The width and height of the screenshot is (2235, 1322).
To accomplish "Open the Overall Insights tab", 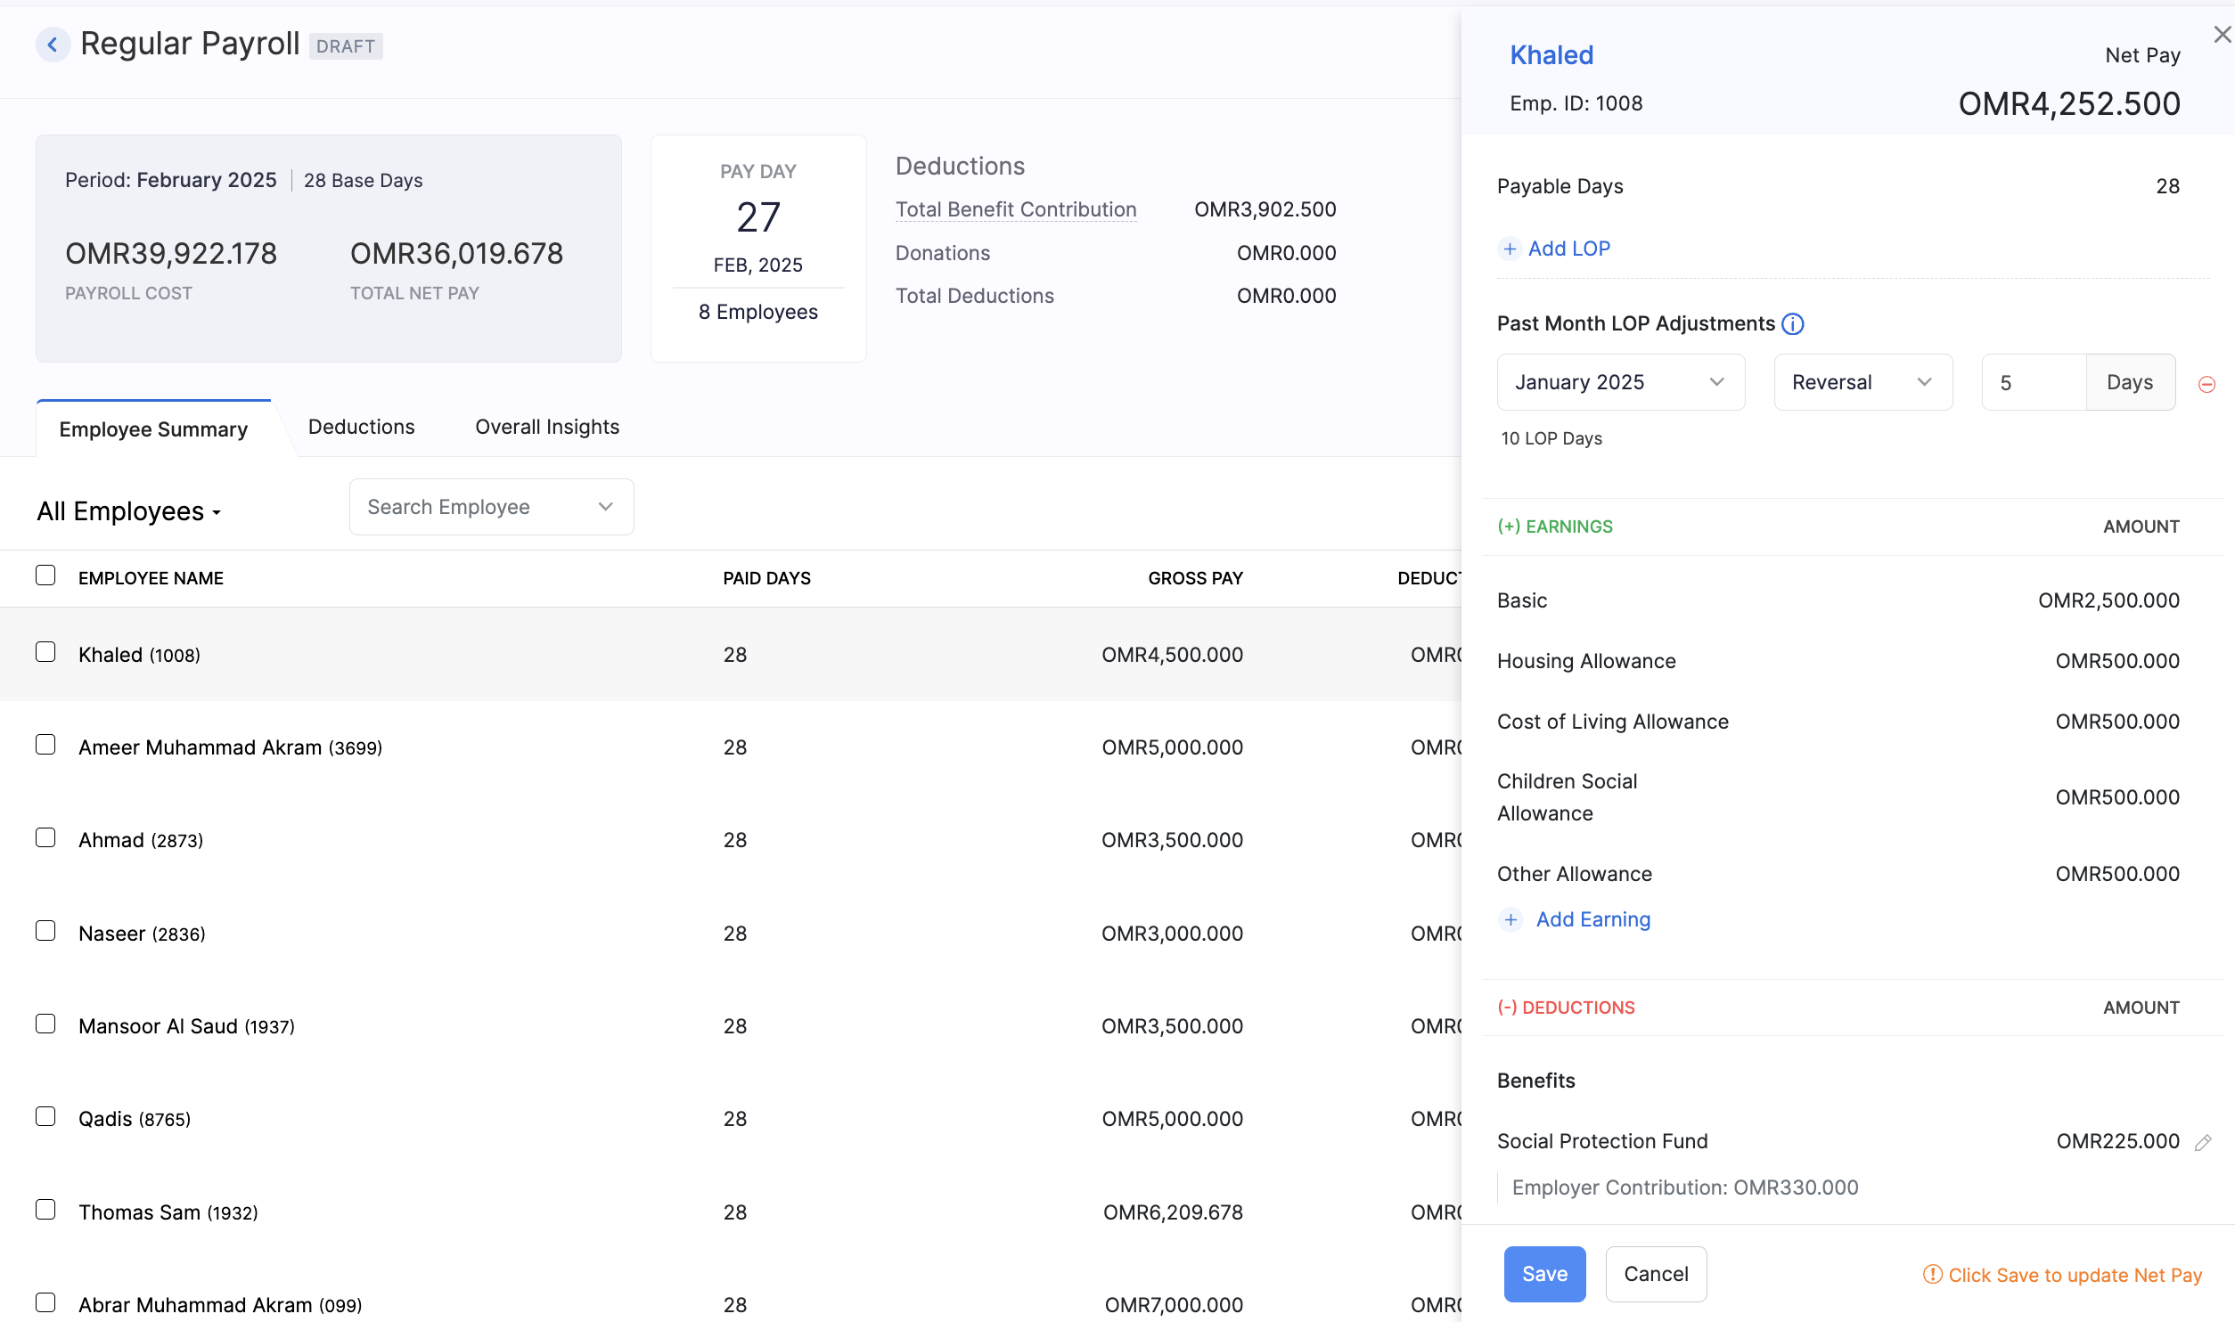I will tap(547, 428).
